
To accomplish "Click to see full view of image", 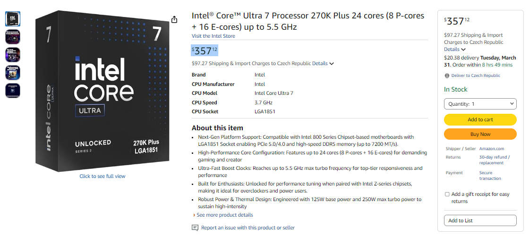I will (102, 176).
